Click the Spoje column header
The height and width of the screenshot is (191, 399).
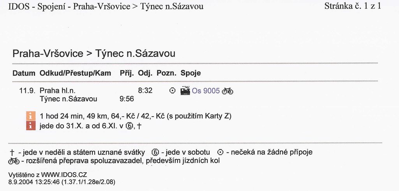[191, 73]
